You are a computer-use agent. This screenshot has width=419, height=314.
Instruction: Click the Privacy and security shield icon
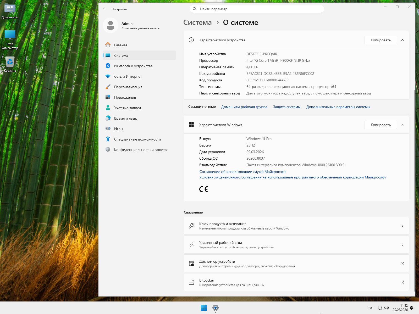click(x=108, y=150)
